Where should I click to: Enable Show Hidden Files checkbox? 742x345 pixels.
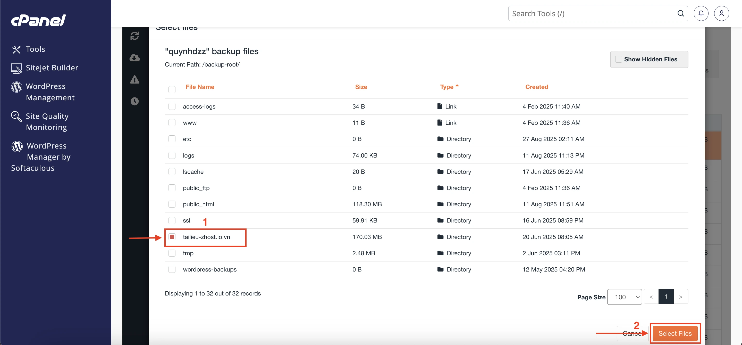[x=618, y=59]
